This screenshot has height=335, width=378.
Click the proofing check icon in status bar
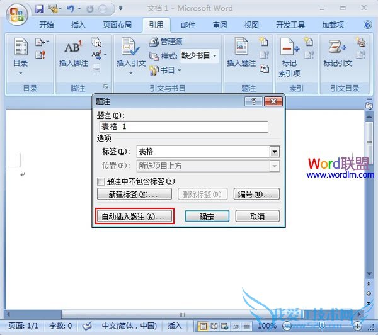point(87,326)
